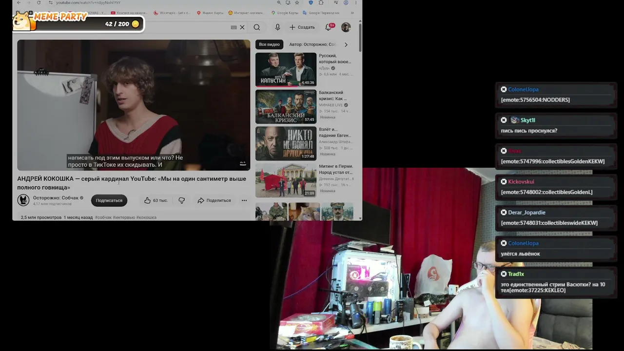Click the 2,5 млн просмотров view count
This screenshot has width=624, height=351.
point(41,217)
